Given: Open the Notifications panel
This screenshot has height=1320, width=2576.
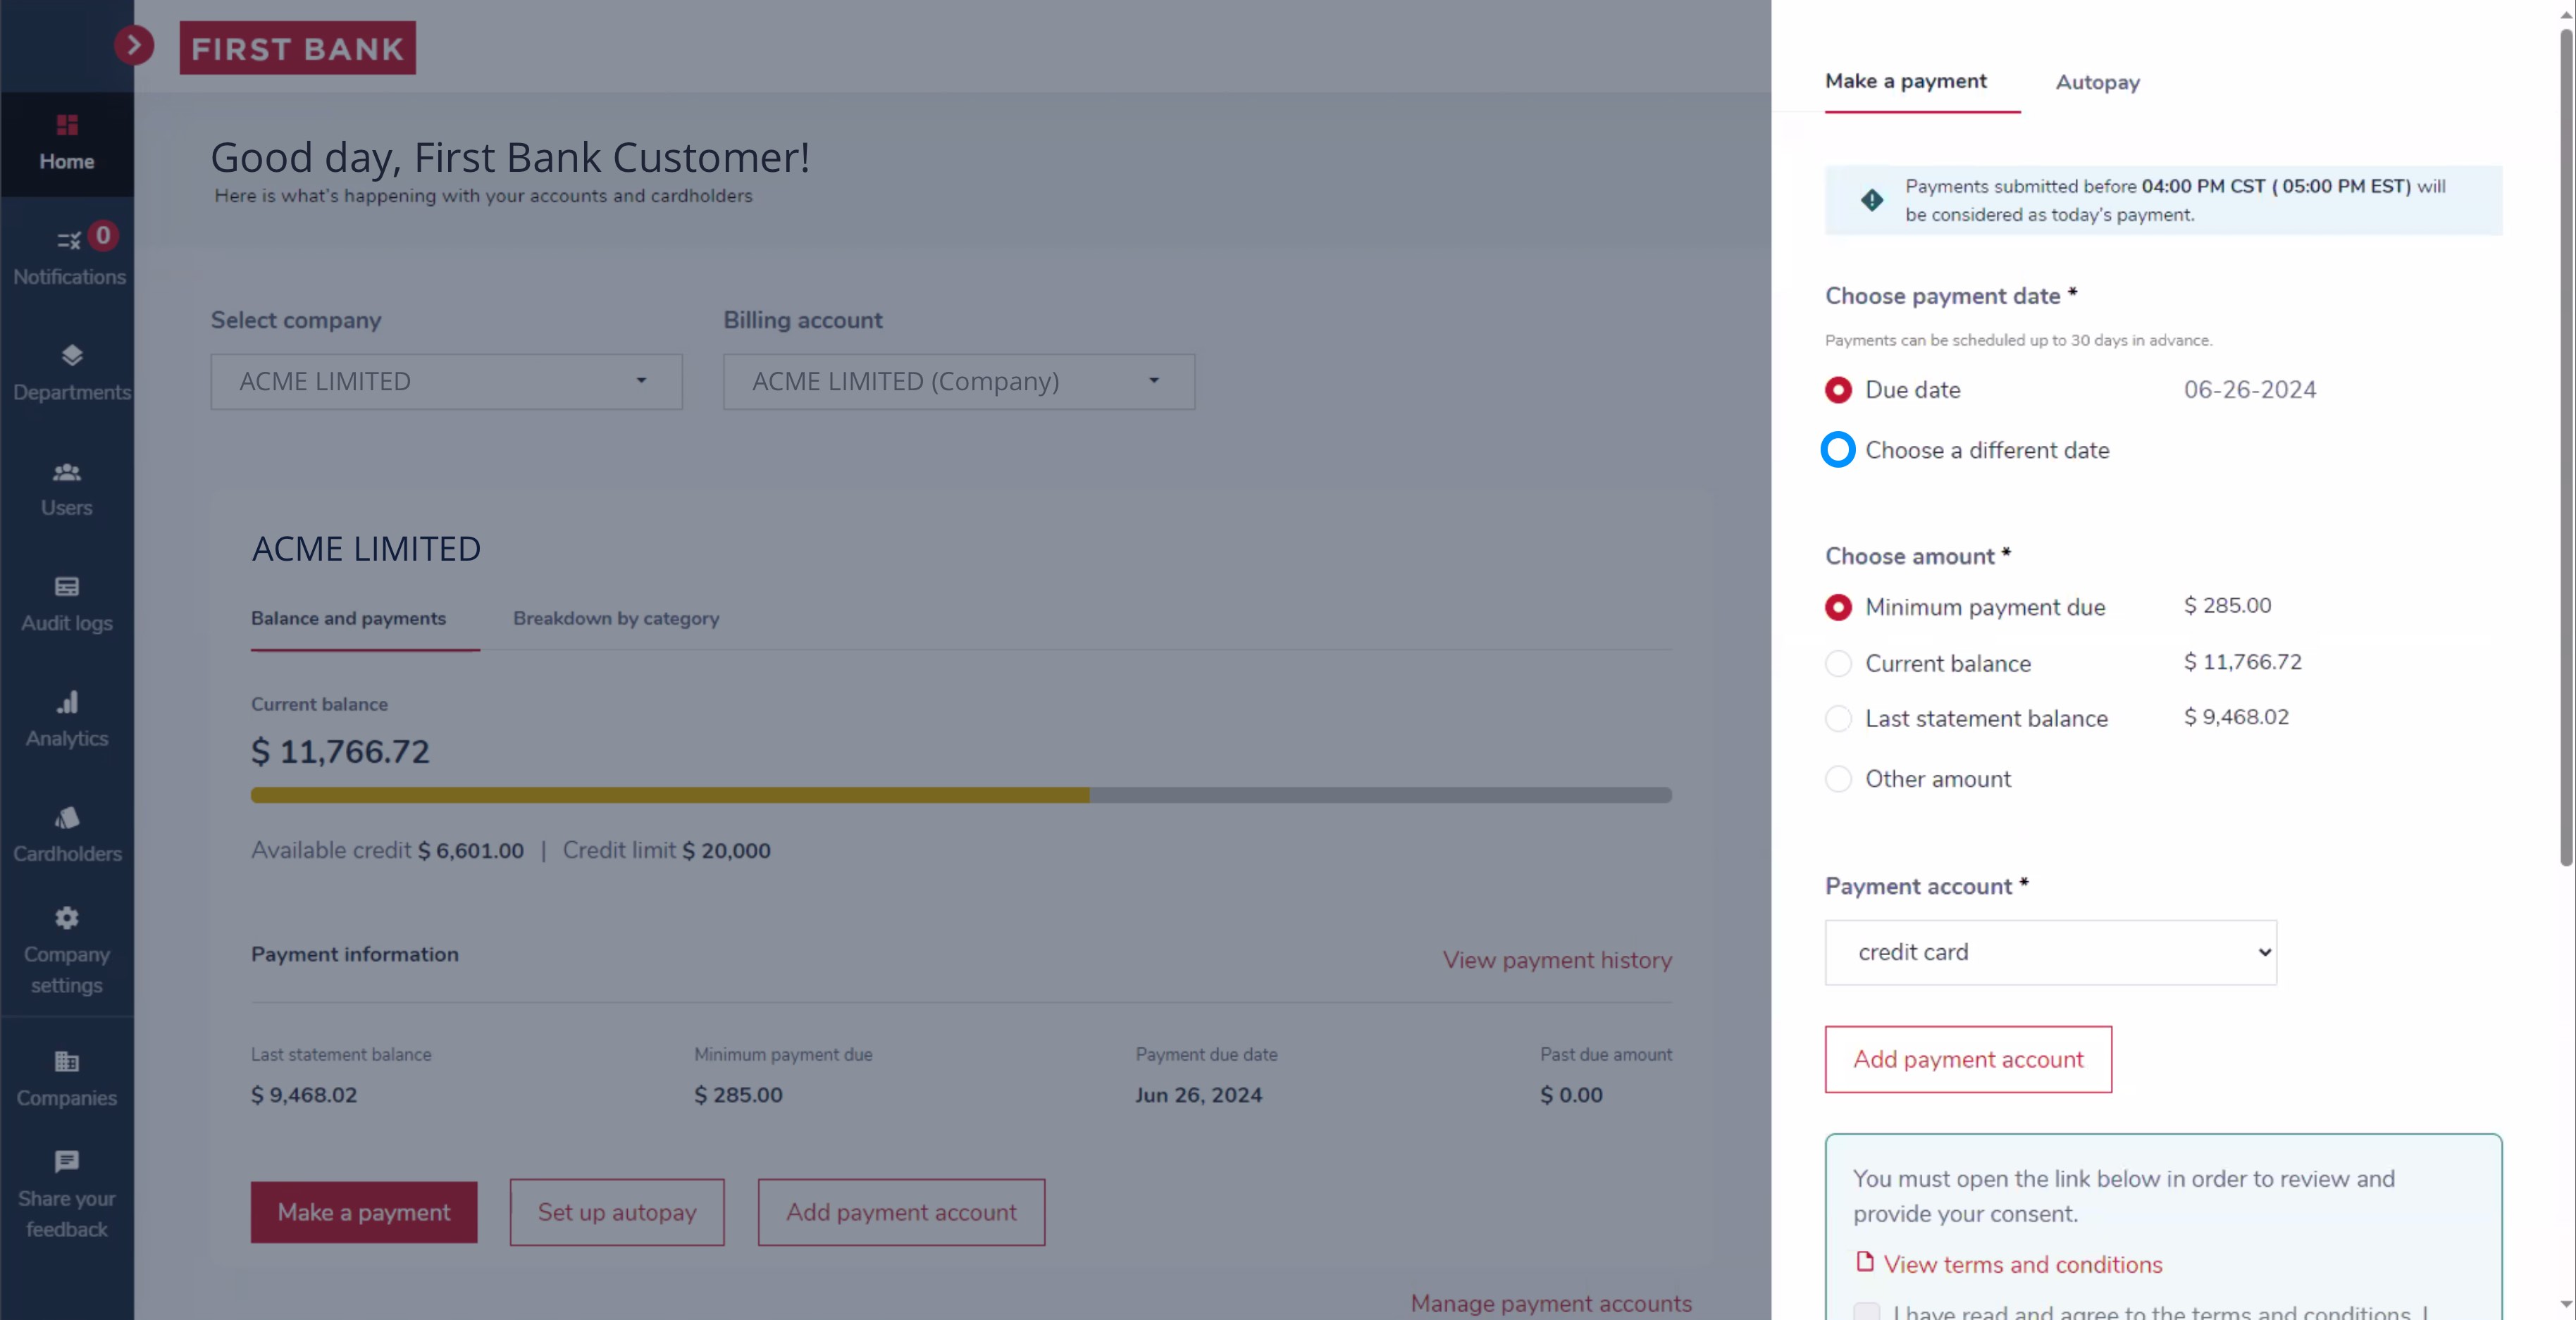Looking at the screenshot, I should click(x=68, y=254).
